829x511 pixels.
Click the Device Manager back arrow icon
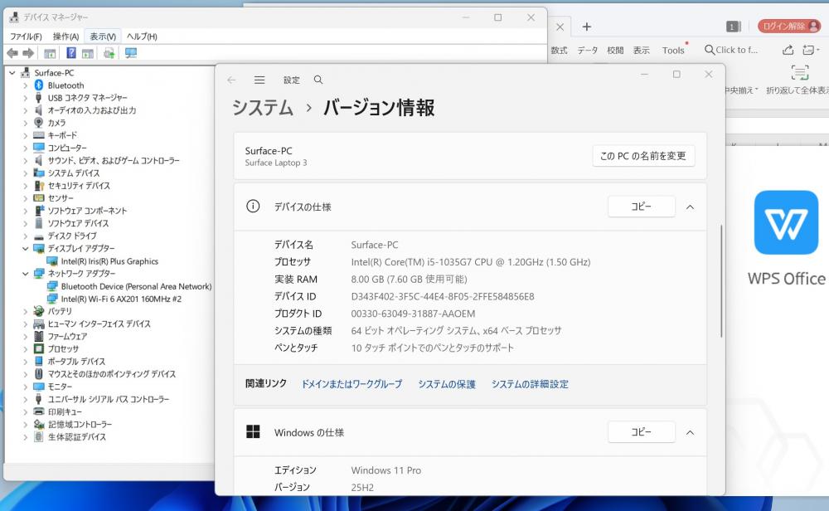[x=12, y=53]
